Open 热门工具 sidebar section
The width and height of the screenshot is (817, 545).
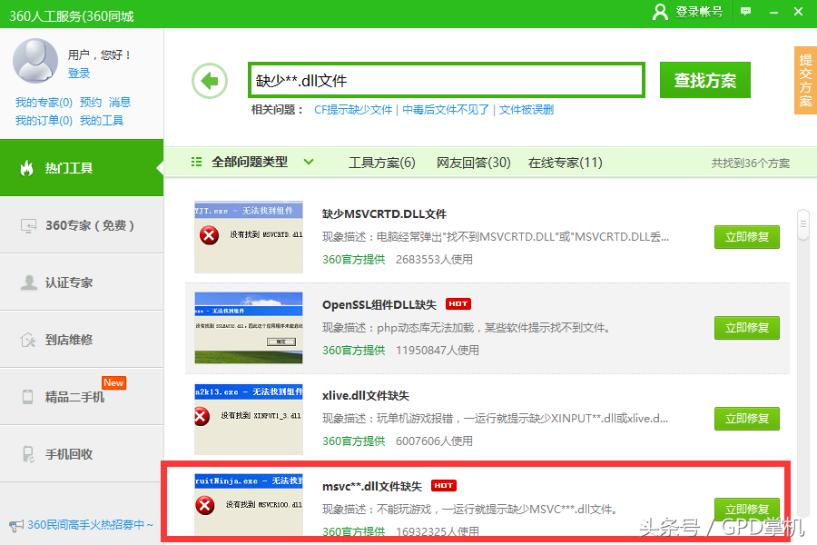pos(82,168)
